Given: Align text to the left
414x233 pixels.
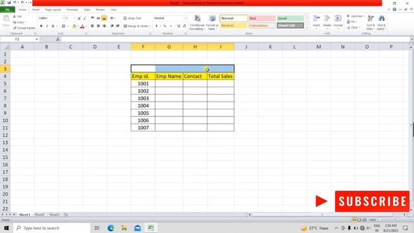Looking at the screenshot, I should [93, 26].
